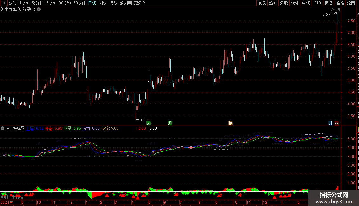Open the 多股 multi-stock view
Screen dimensions: 359x206
point(284,3)
